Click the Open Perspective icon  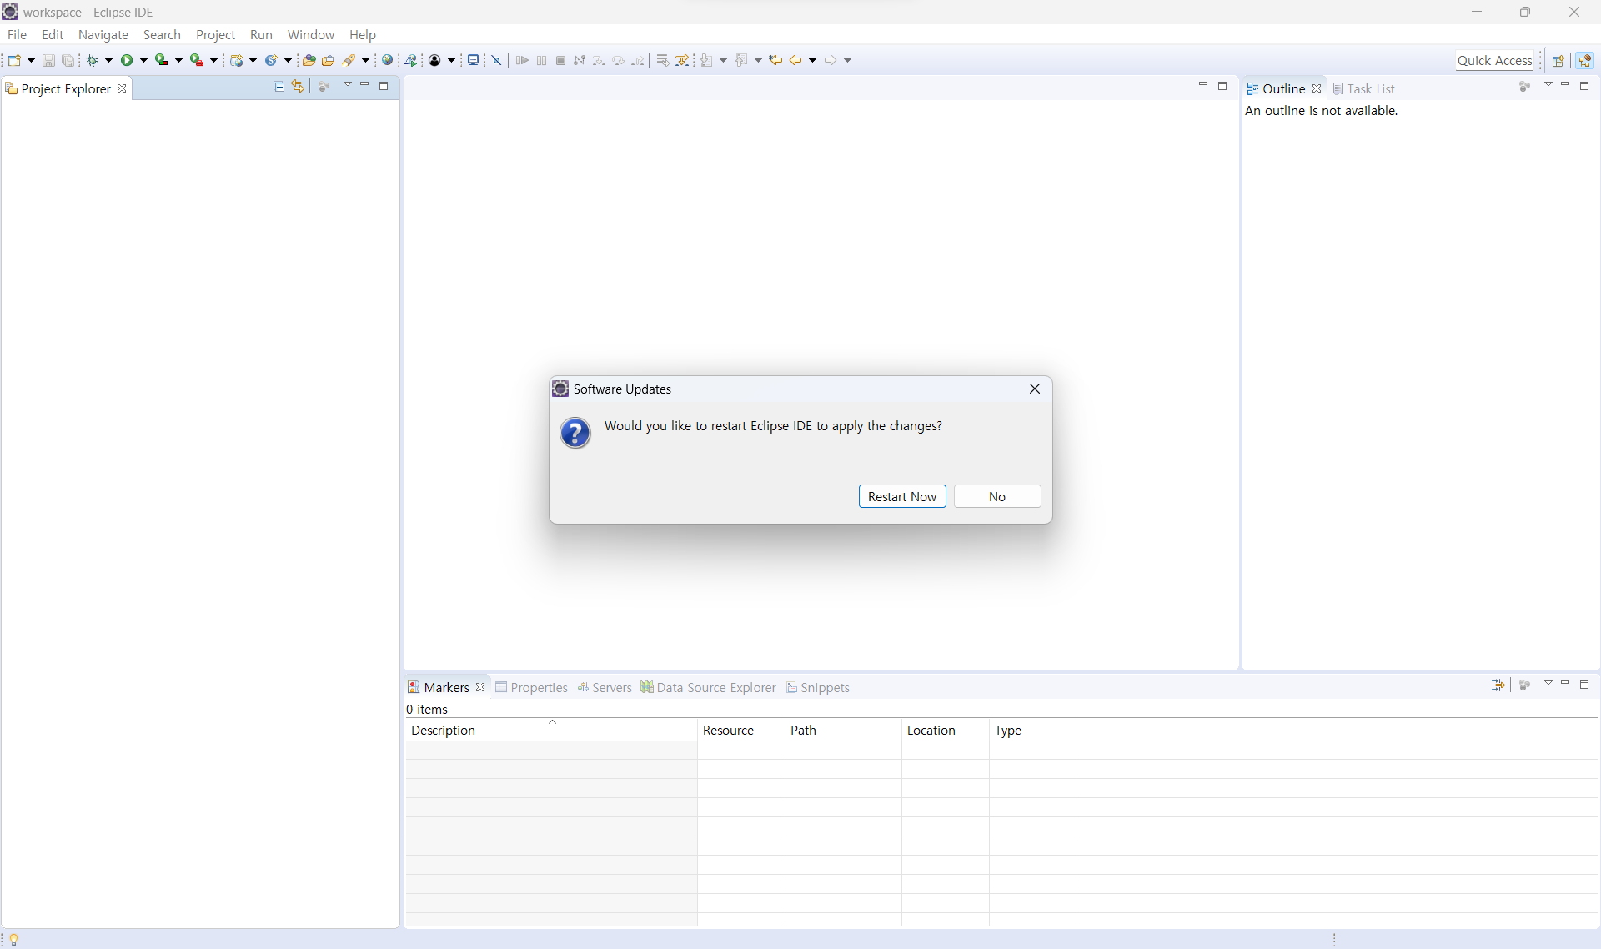(1558, 60)
